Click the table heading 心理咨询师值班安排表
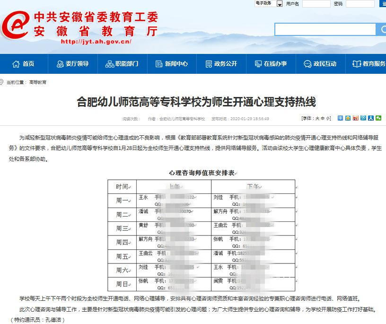 click(x=202, y=173)
